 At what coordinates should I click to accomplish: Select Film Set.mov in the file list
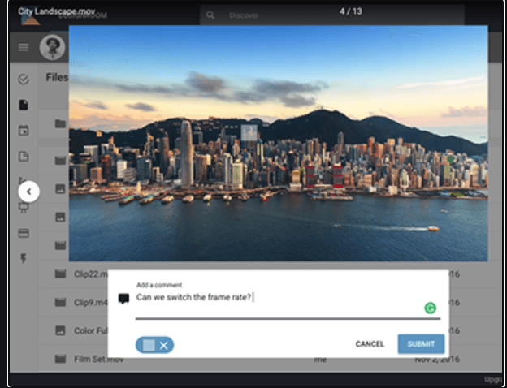click(x=100, y=358)
